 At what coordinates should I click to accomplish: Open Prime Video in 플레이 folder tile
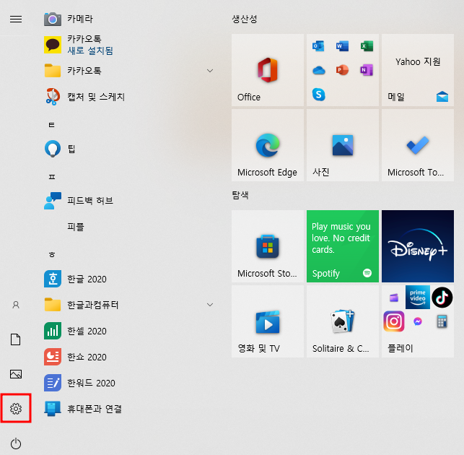click(x=418, y=298)
